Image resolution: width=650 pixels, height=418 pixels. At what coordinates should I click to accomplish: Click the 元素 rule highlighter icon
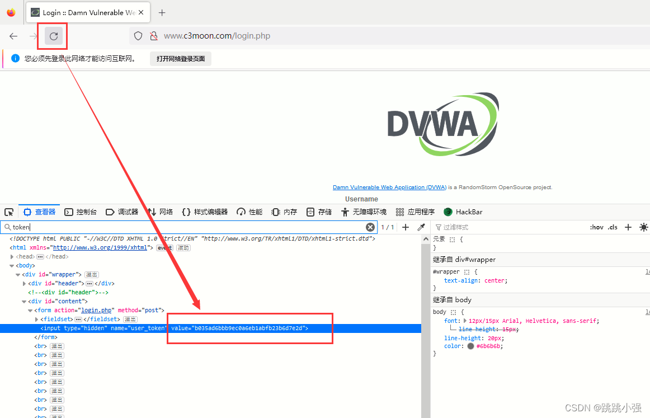453,239
